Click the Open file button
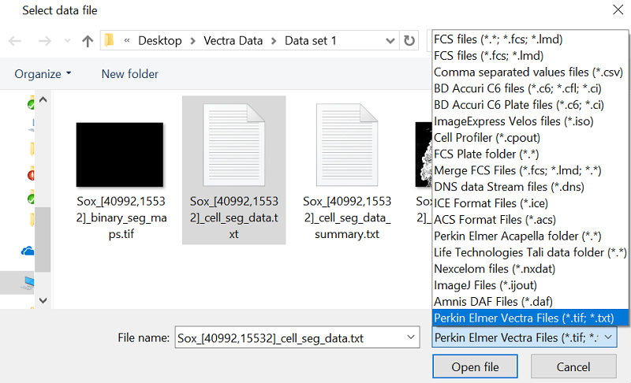631x383 pixels. tap(475, 367)
